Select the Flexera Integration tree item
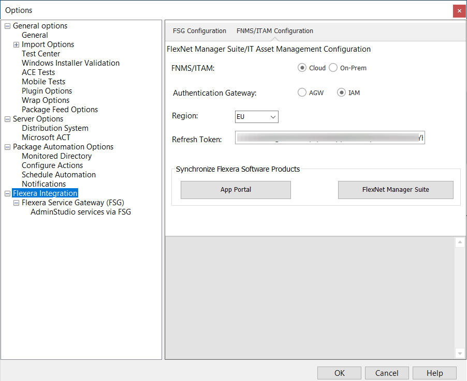The image size is (467, 381). (x=45, y=193)
